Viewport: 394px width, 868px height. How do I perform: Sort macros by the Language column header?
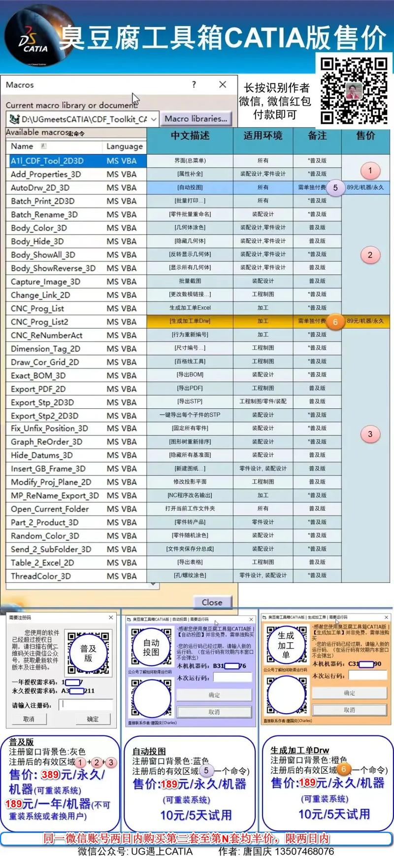click(x=125, y=146)
